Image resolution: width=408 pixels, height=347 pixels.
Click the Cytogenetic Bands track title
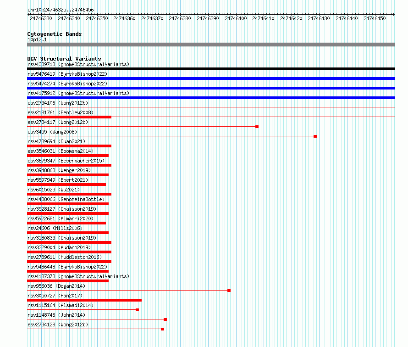55,34
